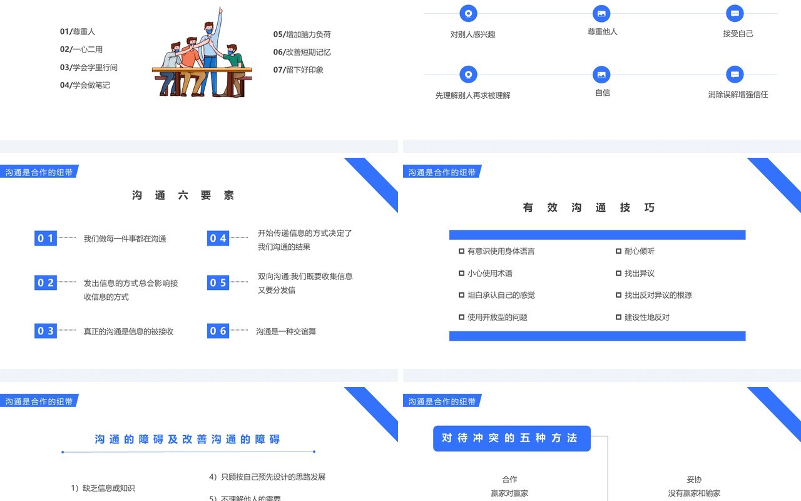Click the text 01/尊重人
Viewport: 801px width, 501px height.
[78, 31]
